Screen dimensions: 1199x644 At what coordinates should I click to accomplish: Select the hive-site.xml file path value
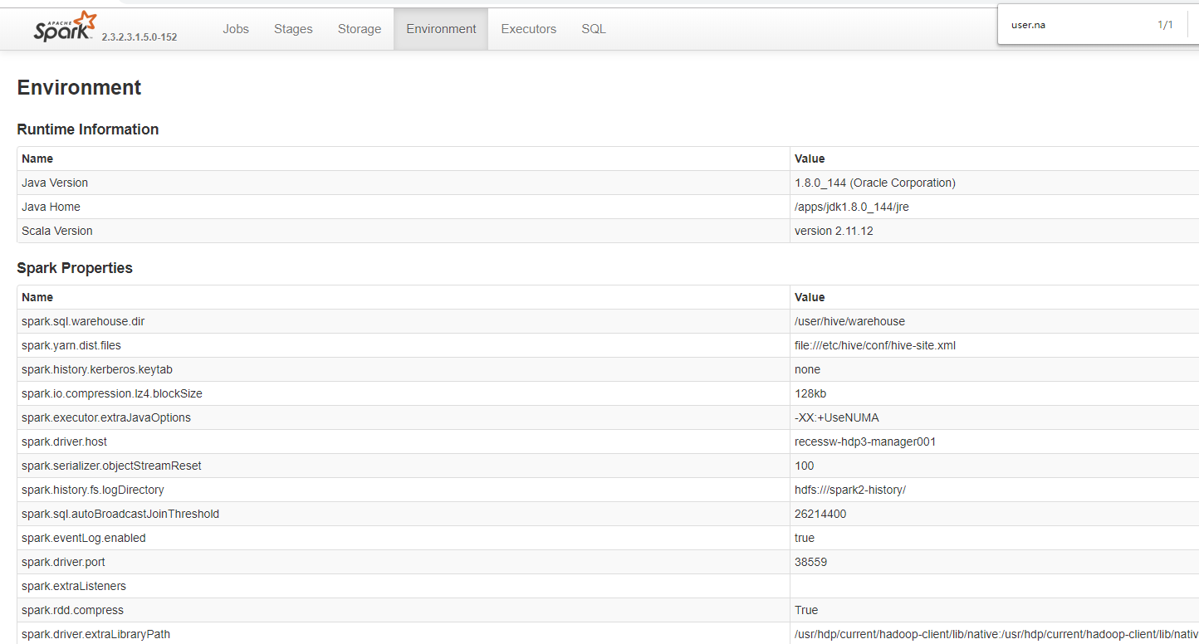click(x=875, y=345)
